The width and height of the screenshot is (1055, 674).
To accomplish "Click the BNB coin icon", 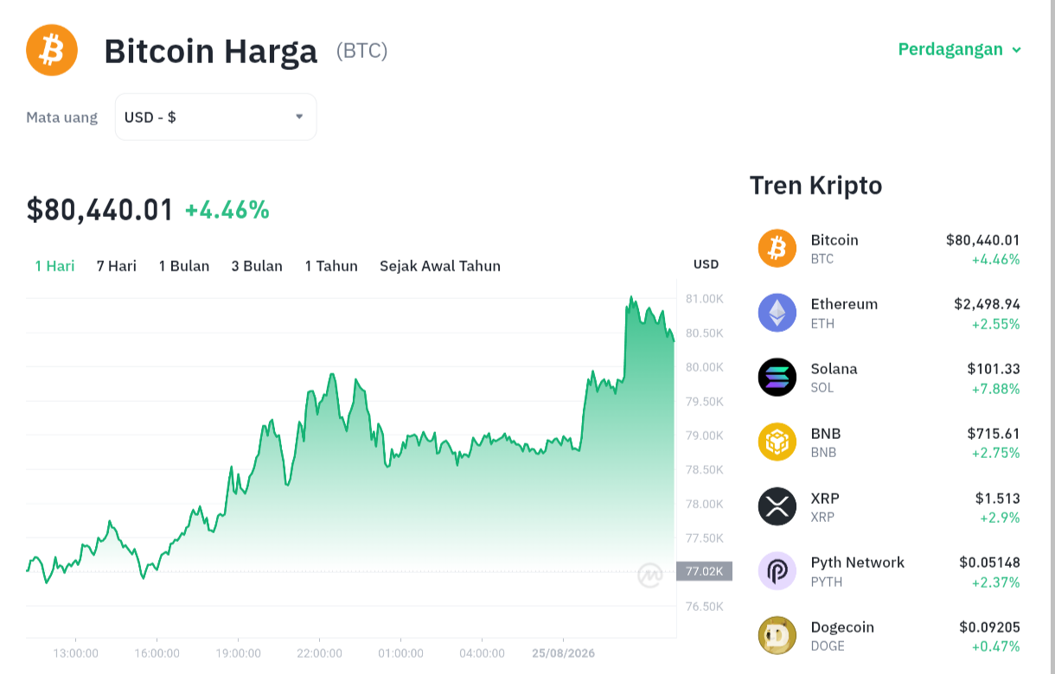I will [777, 442].
